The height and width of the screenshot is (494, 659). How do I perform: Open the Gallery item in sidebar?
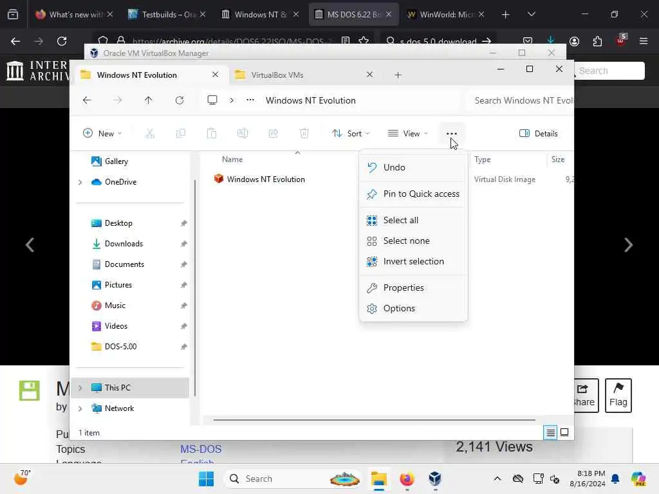click(x=116, y=161)
